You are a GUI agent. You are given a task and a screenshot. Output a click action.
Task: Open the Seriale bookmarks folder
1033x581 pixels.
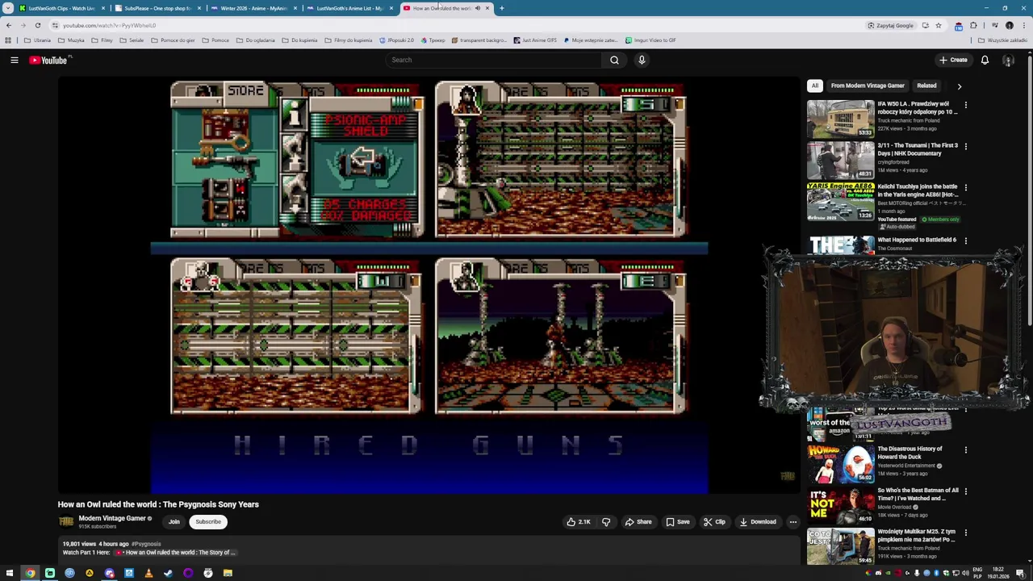132,40
